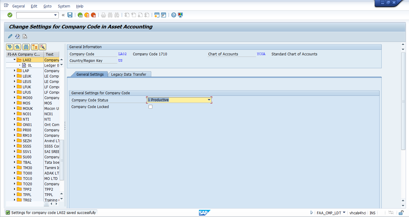Click the document with glasses icon
The height and width of the screenshot is (217, 409).
pyautogui.click(x=25, y=37)
